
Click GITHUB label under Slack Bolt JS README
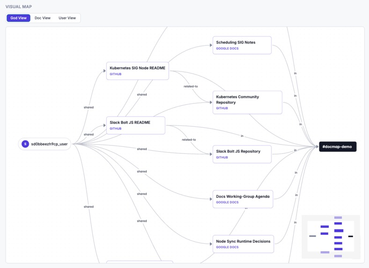[116, 129]
